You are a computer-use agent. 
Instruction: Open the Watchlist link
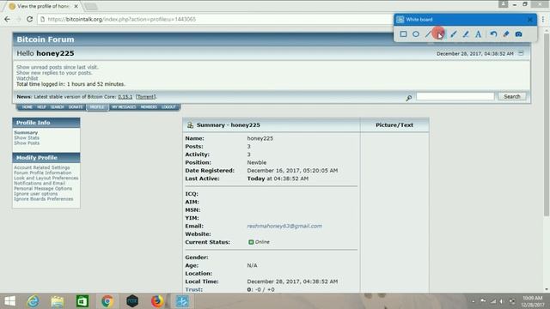point(27,78)
